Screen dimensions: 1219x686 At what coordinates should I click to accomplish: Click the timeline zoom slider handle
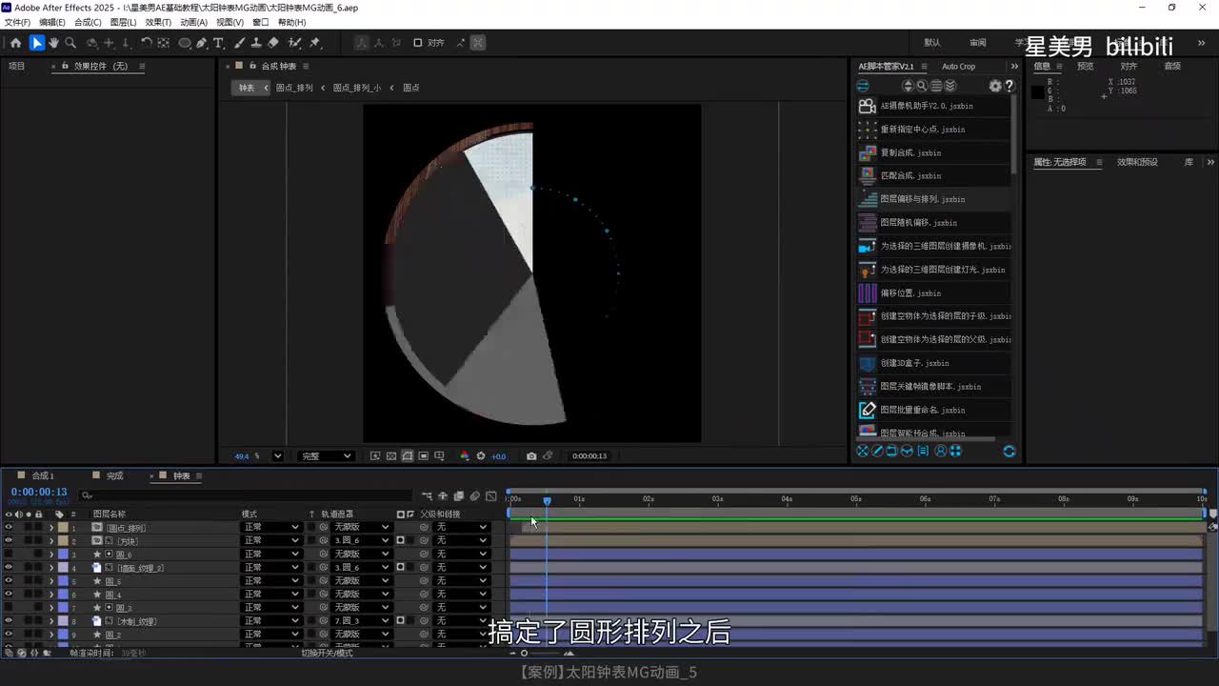(524, 653)
